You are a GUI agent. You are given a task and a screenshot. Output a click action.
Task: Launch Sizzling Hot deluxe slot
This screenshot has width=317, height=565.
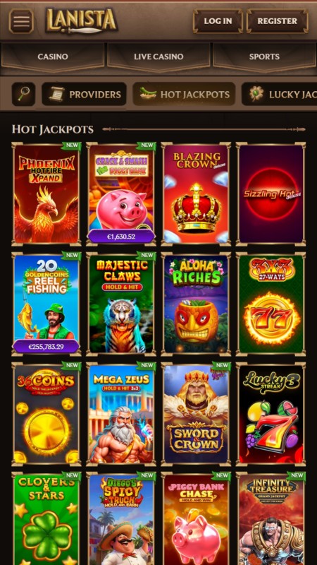271,194
